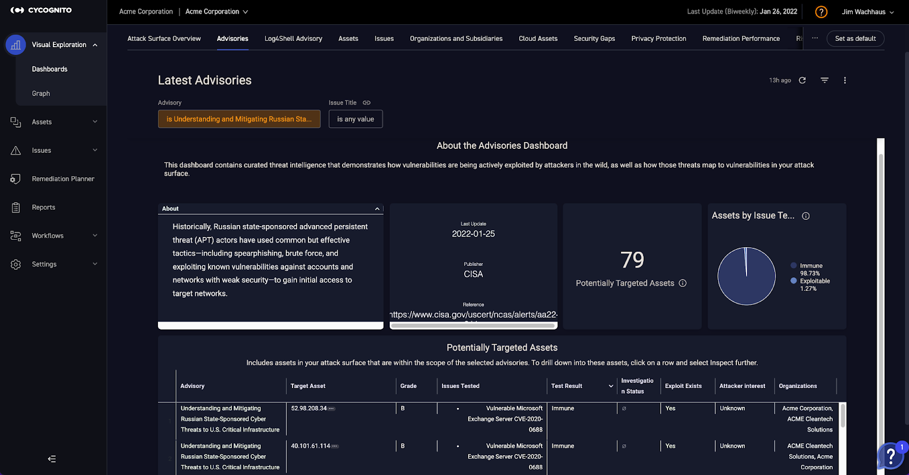Click the Set as default button
The width and height of the screenshot is (909, 475).
[x=856, y=39]
